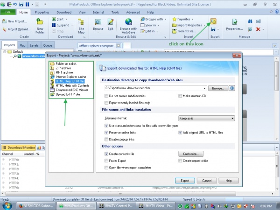Toggle Preserve online links checkbox
280x210 pixels.
[106, 133]
